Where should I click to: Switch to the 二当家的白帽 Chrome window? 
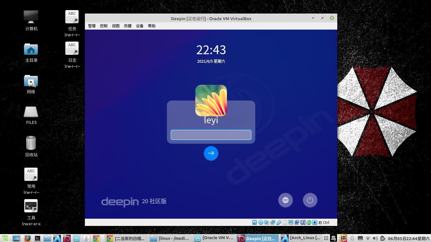coord(126,238)
